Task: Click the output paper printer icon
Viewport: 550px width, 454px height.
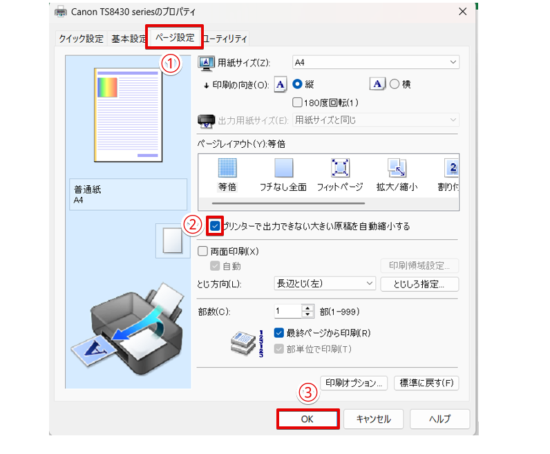Action: click(206, 121)
